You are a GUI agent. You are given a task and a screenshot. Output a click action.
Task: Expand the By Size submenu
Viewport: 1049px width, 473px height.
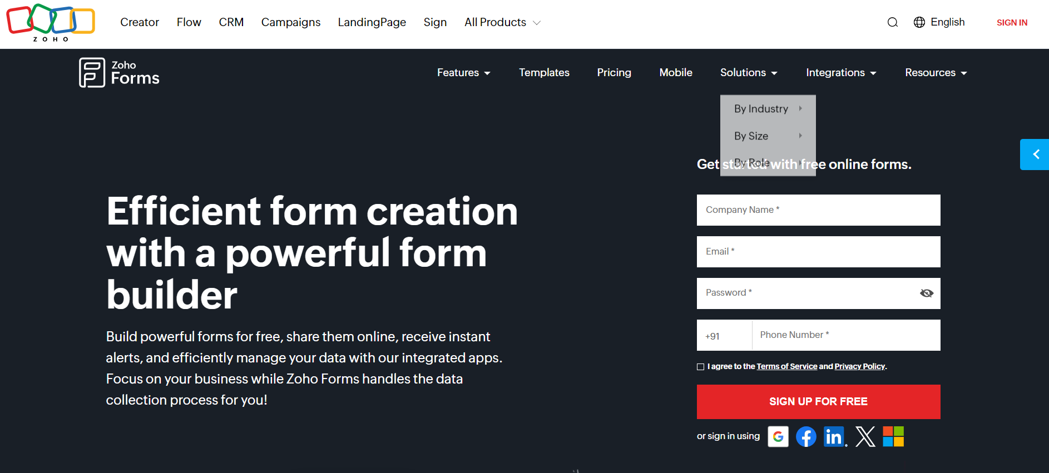(x=768, y=136)
